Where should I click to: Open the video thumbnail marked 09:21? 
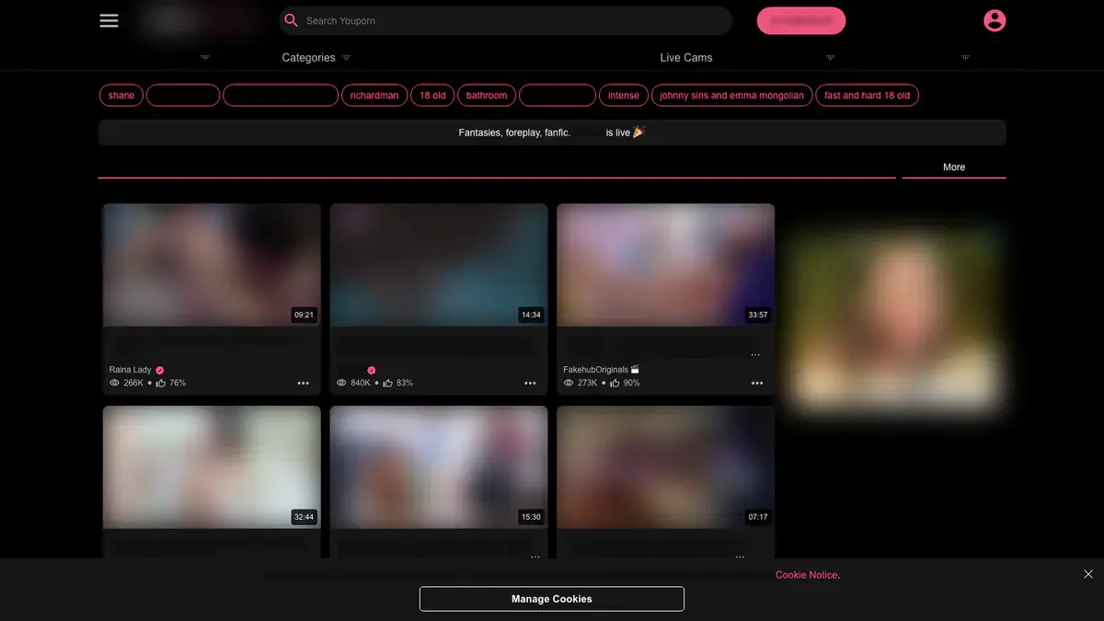212,265
